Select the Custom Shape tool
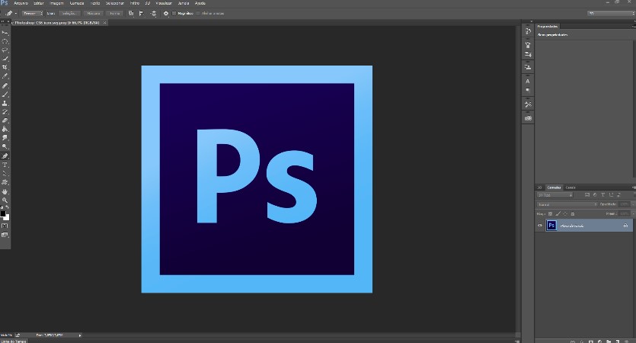636x343 pixels. (5, 182)
